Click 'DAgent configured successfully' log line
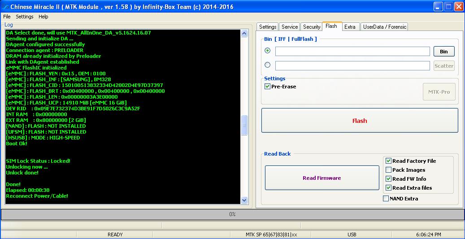The image size is (465, 239). (45, 44)
